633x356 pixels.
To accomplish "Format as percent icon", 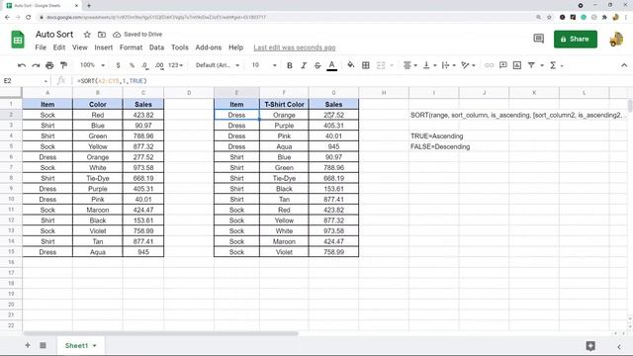I will [132, 65].
